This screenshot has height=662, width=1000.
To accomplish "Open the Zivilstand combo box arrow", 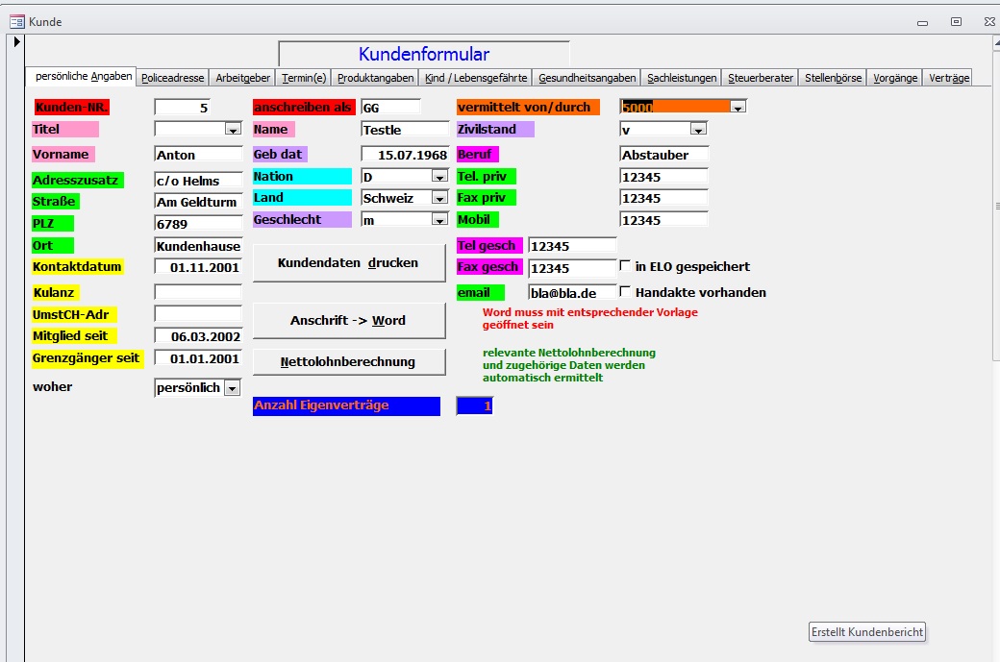I will pos(698,129).
